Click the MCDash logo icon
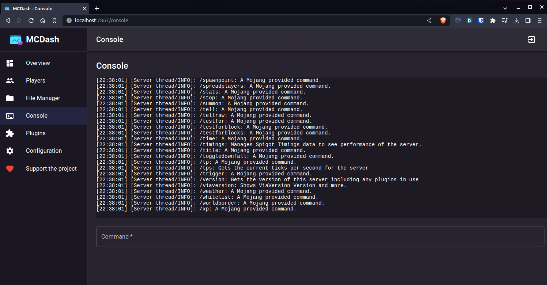This screenshot has height=285, width=547. (16, 40)
